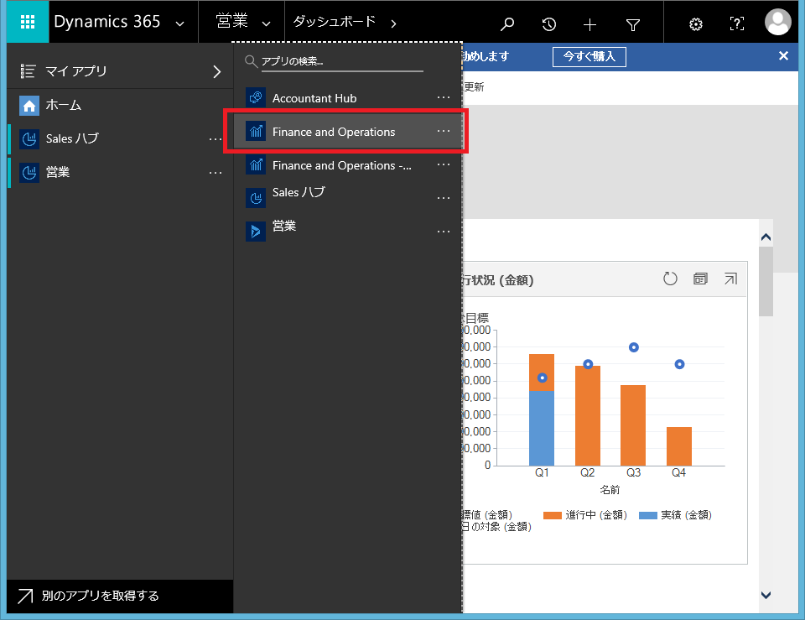Viewport: 805px width, 620px height.
Task: Click the 別のアプリを取得する arrow icon
Action: [x=25, y=596]
